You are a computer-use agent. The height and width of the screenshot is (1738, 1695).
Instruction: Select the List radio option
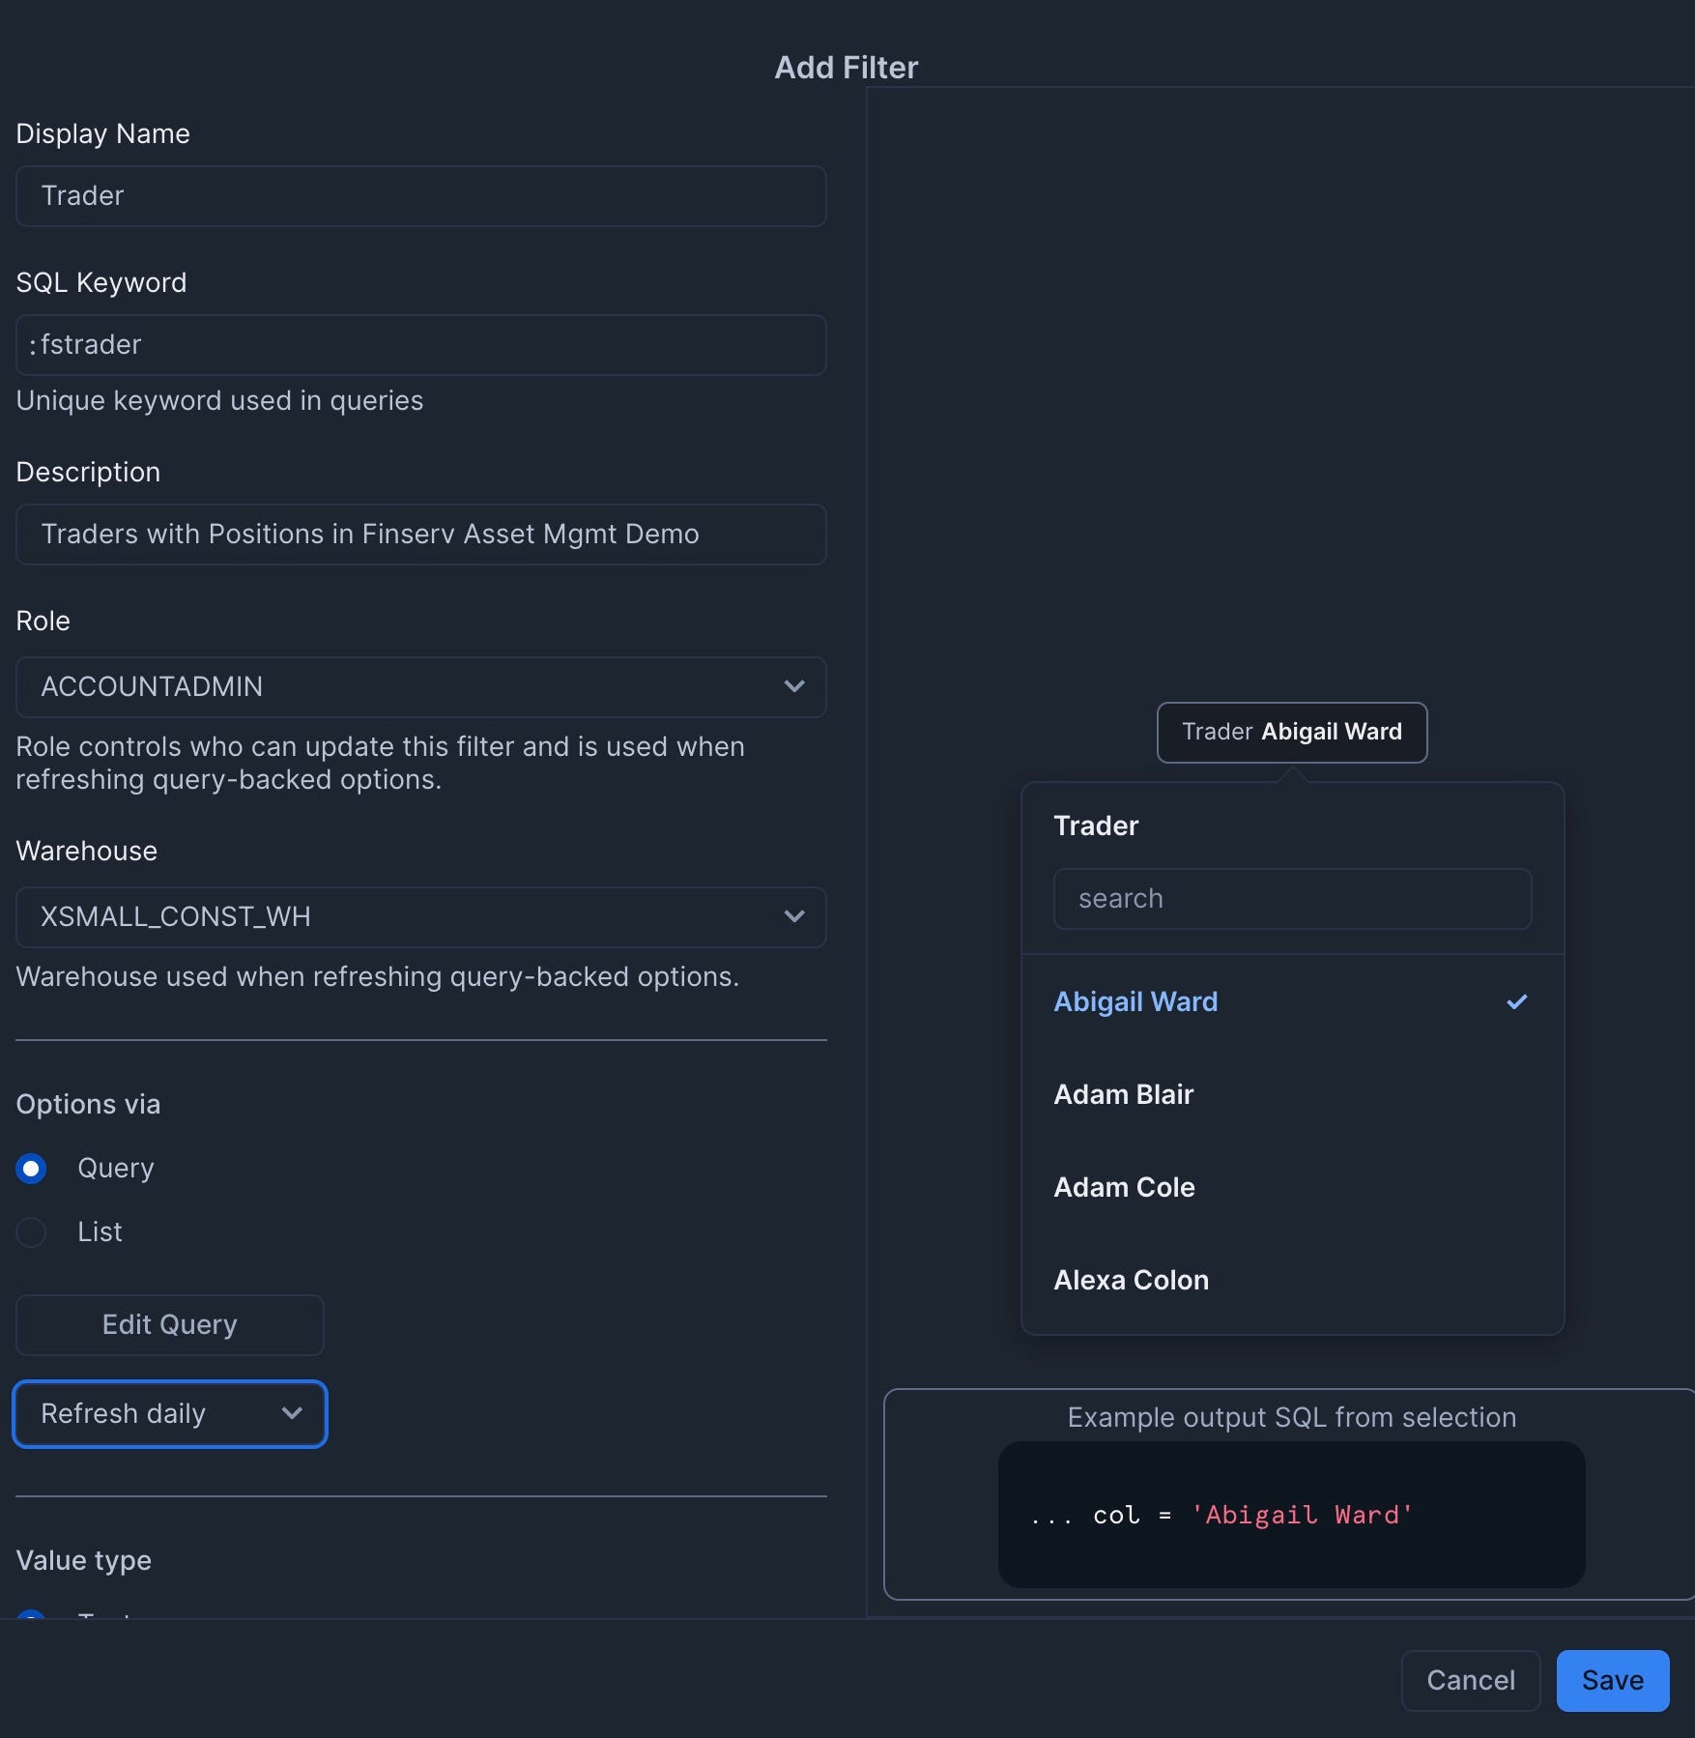[32, 1232]
